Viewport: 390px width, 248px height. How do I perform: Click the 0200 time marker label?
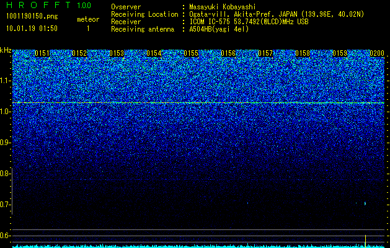pos(377,53)
